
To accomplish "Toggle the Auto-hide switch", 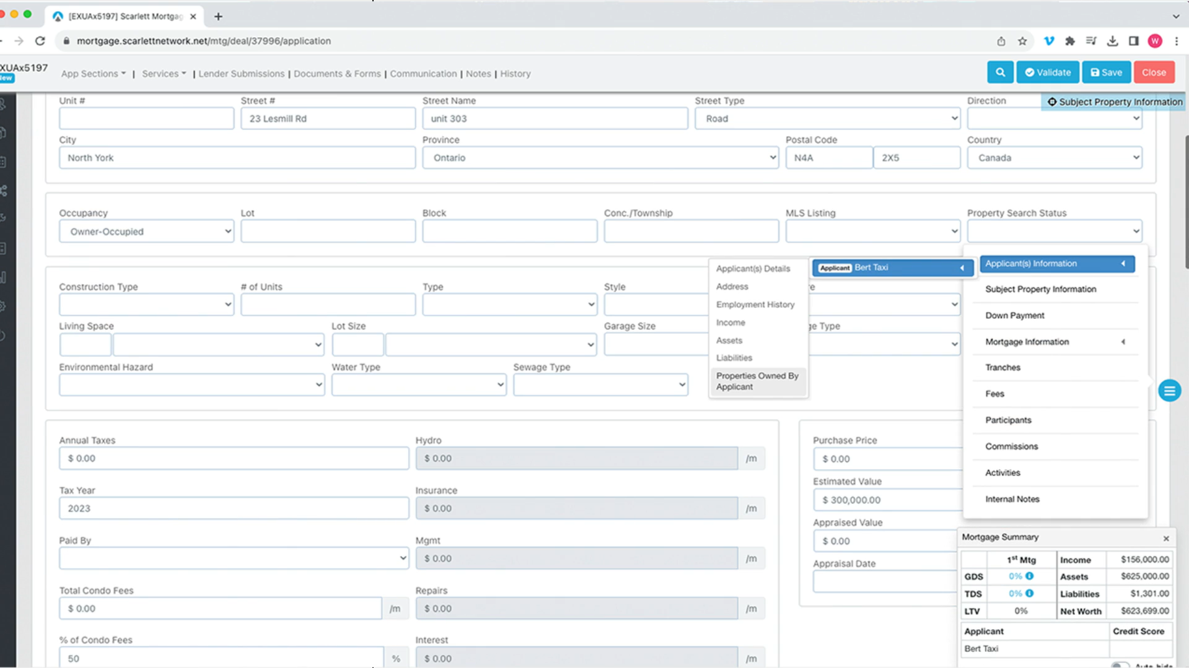I will coord(1120,665).
